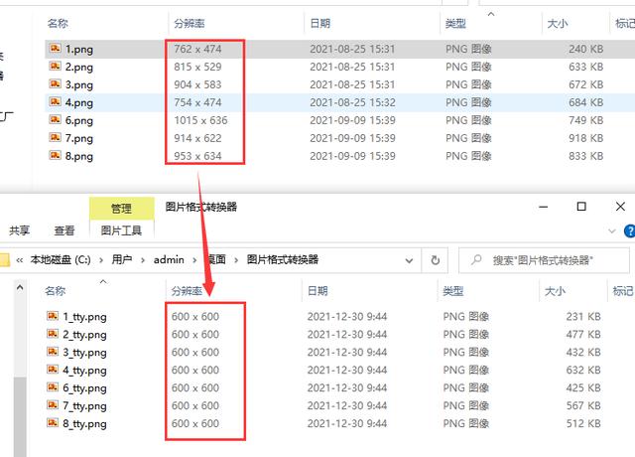
Task: Click admin in the breadcrumb path
Action: click(x=169, y=260)
